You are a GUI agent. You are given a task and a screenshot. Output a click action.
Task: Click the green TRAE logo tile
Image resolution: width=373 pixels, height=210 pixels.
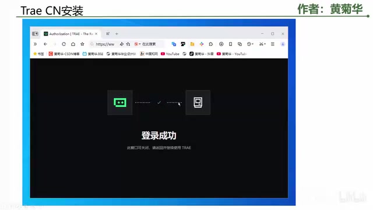[x=120, y=103]
